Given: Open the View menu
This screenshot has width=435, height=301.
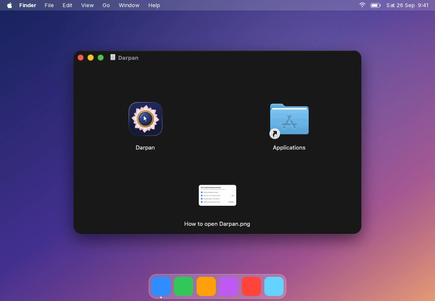Looking at the screenshot, I should tap(87, 5).
